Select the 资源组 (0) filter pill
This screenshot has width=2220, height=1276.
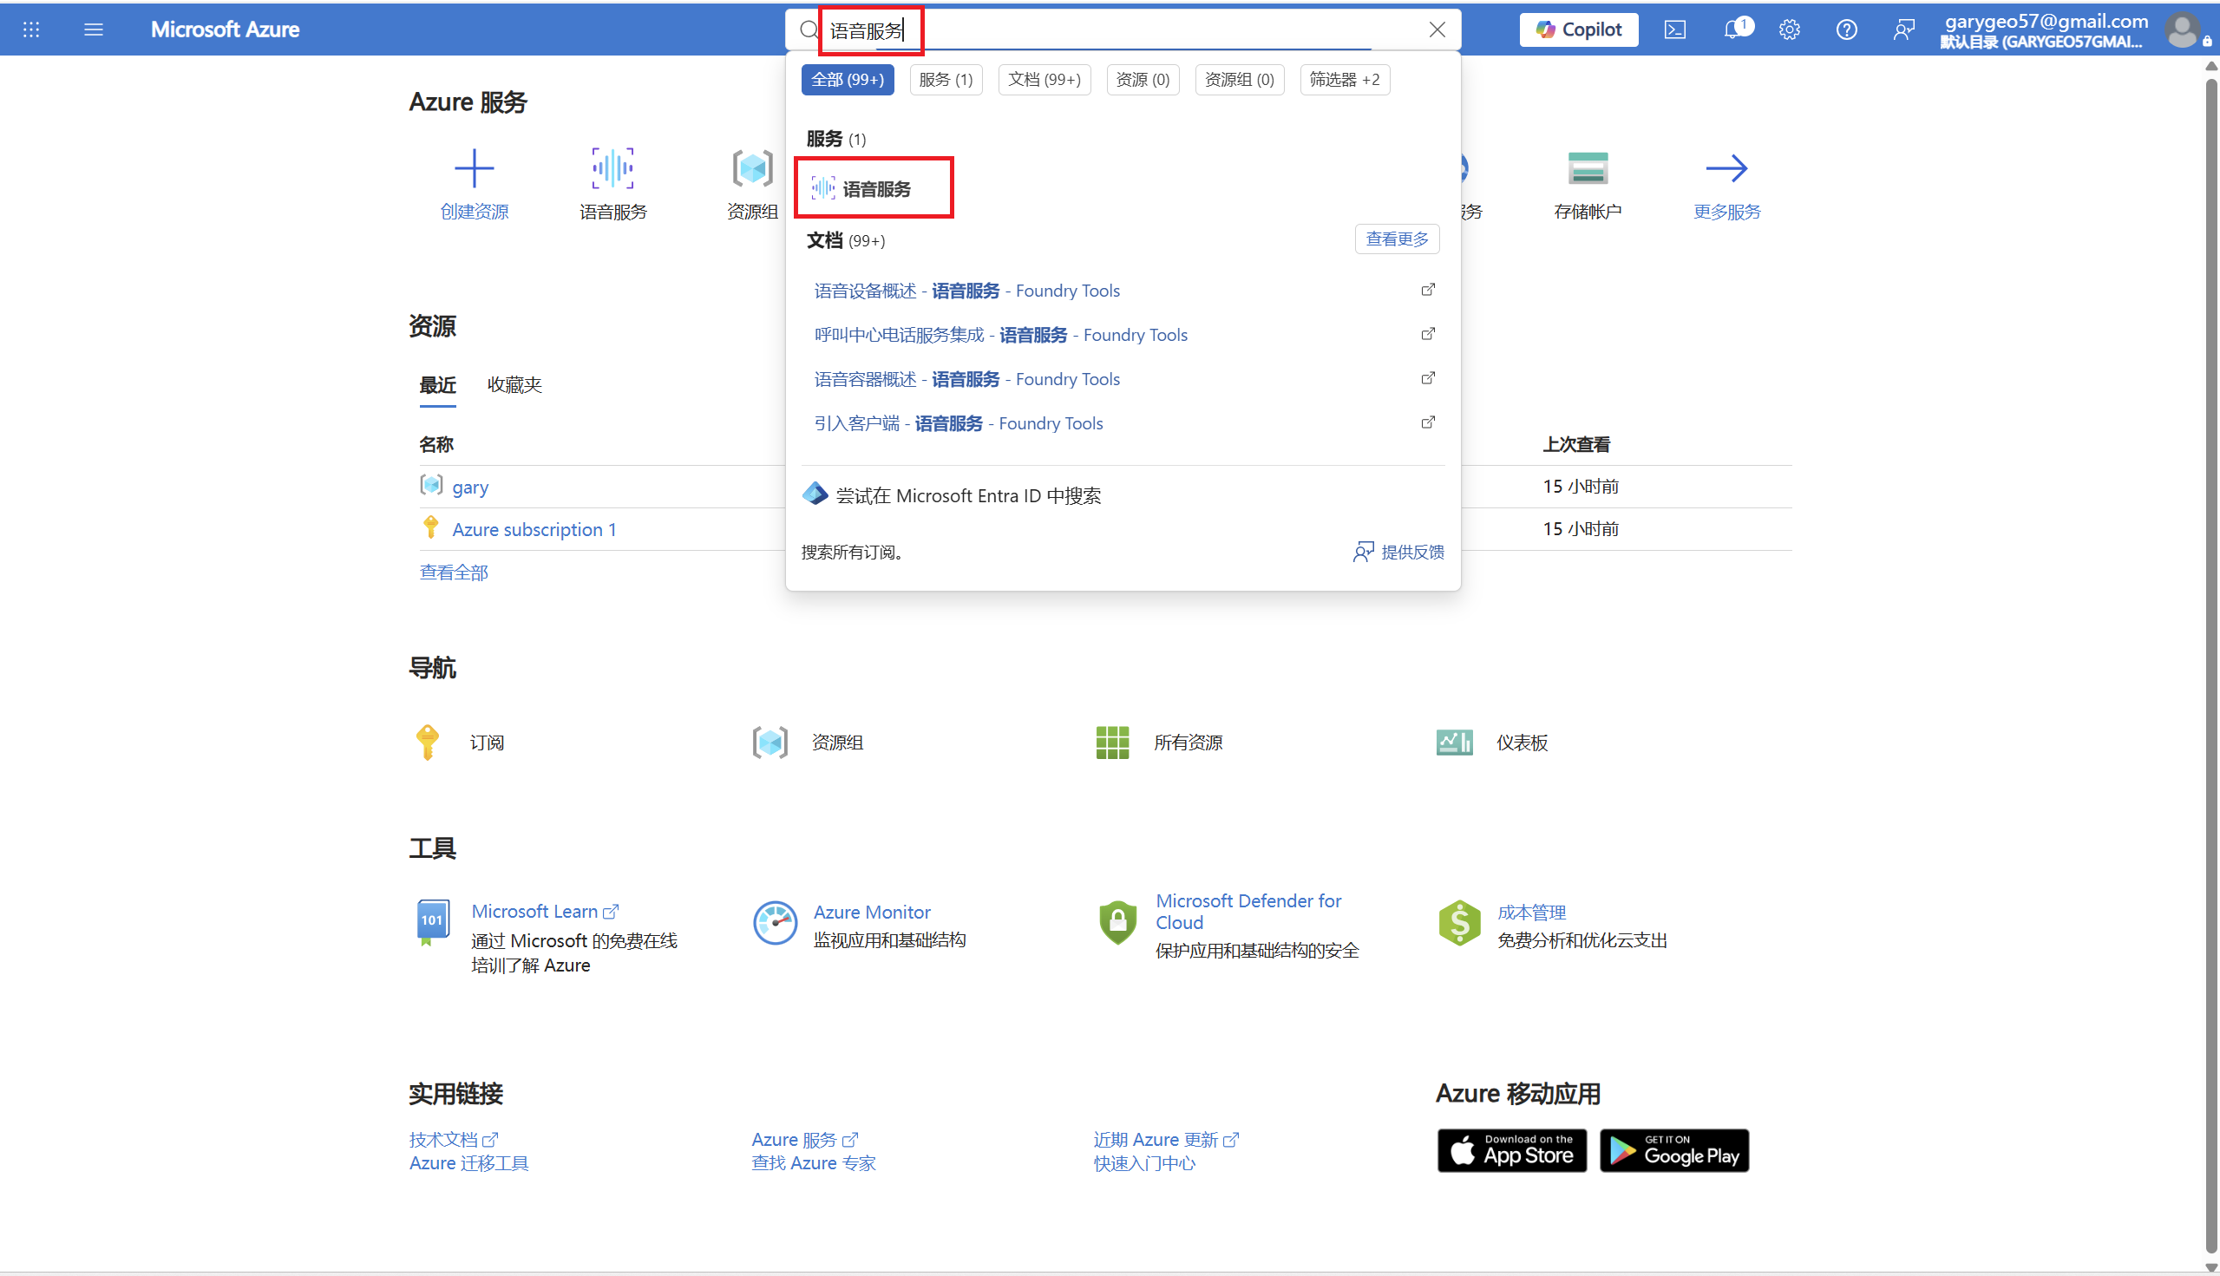click(x=1240, y=80)
